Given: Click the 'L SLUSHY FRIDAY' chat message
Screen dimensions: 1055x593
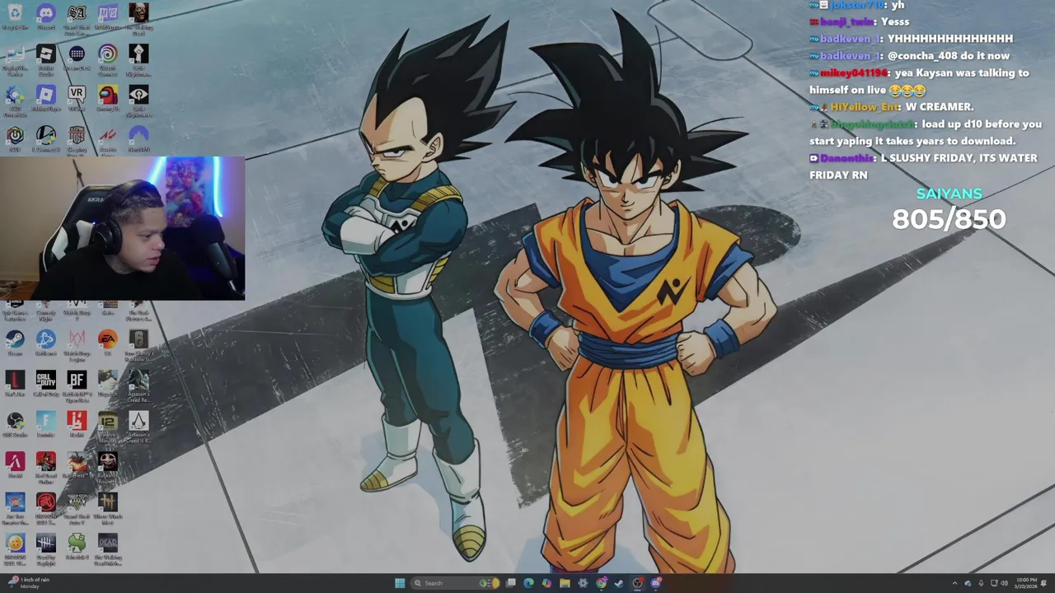Looking at the screenshot, I should [924, 166].
